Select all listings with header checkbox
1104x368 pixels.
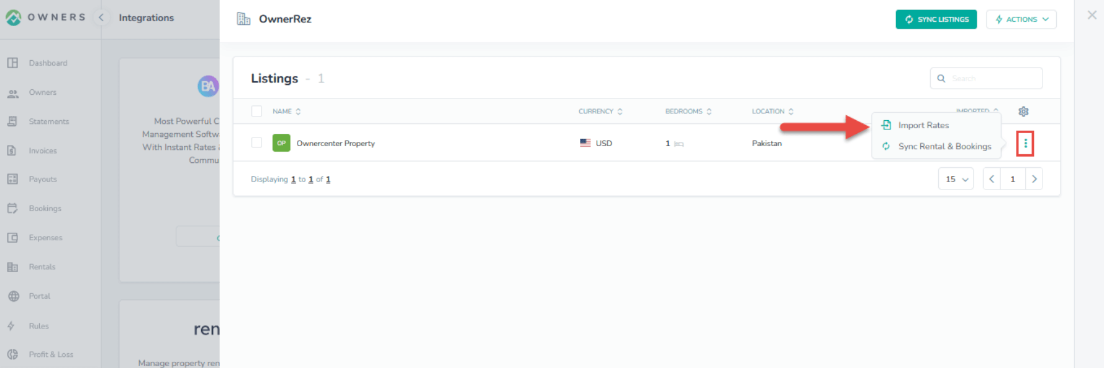pos(256,112)
